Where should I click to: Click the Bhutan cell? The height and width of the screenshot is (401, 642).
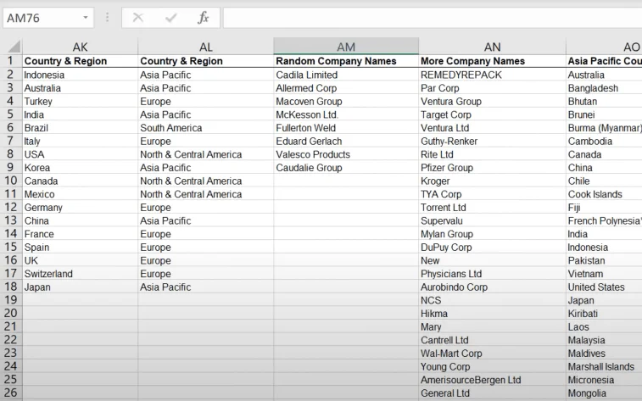(x=604, y=102)
